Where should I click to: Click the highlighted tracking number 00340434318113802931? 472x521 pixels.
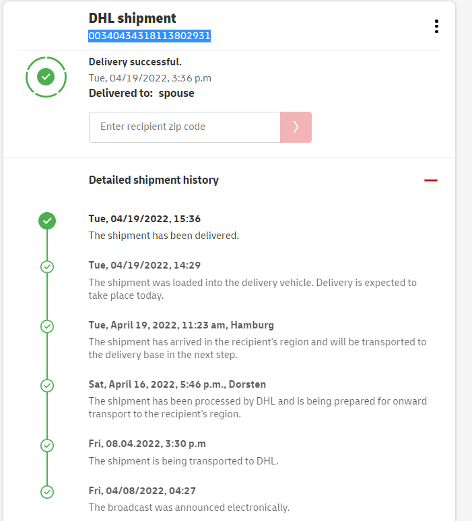pos(149,36)
